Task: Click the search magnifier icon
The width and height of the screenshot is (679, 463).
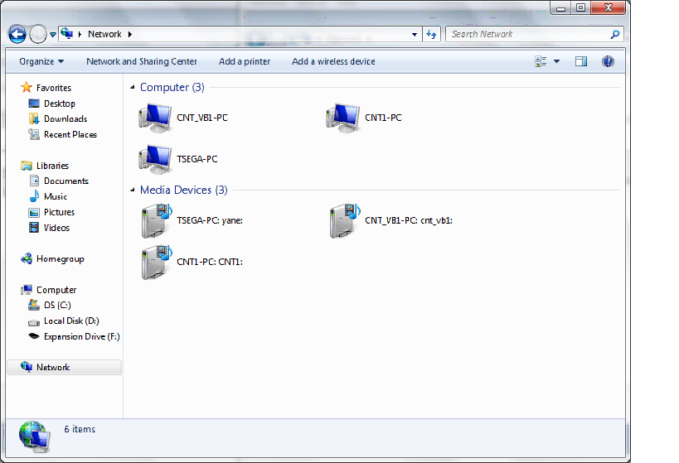Action: (615, 34)
